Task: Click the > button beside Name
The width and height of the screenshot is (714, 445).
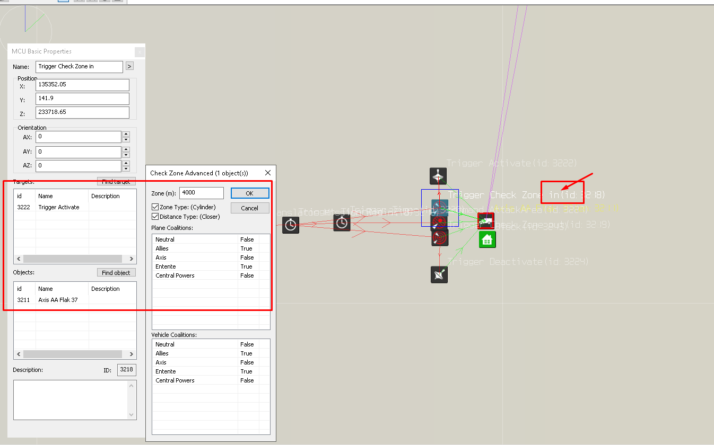Action: click(129, 67)
